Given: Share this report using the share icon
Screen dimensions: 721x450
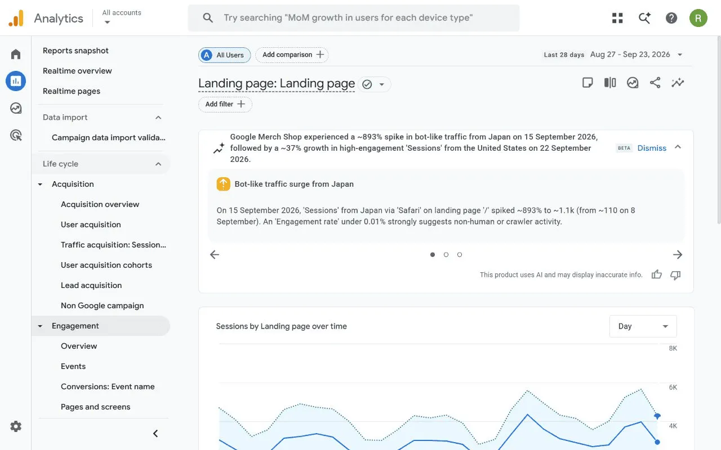Looking at the screenshot, I should pos(655,83).
